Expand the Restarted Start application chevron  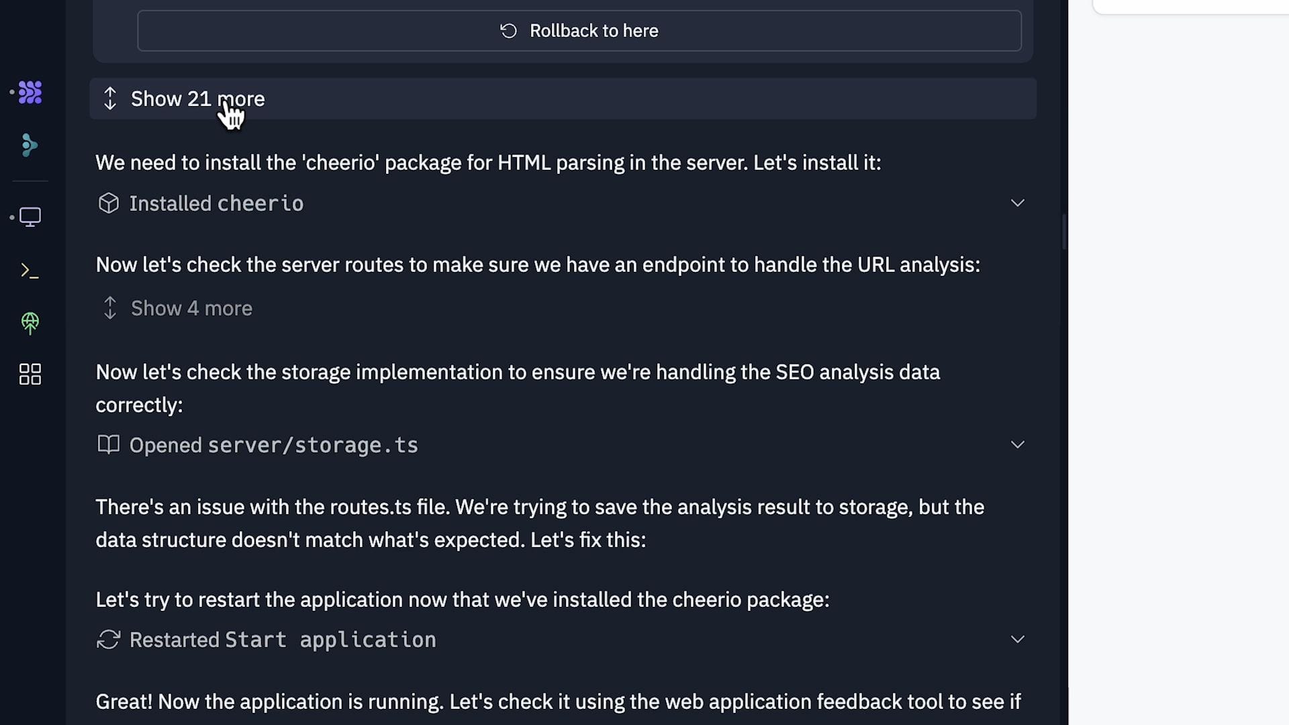1018,639
